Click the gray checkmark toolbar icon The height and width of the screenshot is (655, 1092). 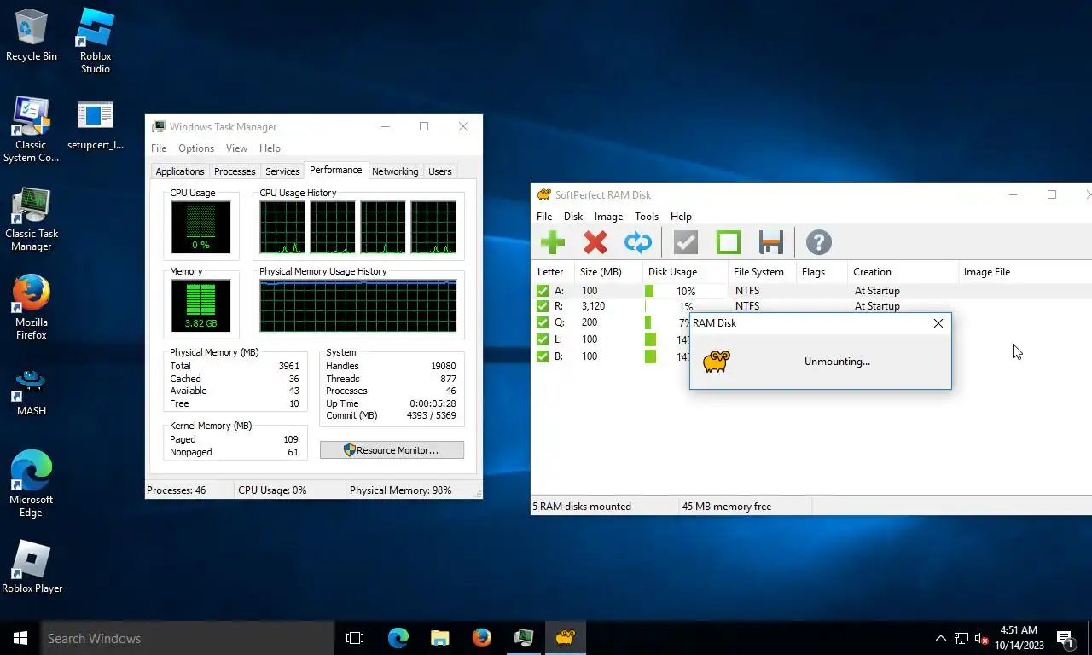(686, 242)
